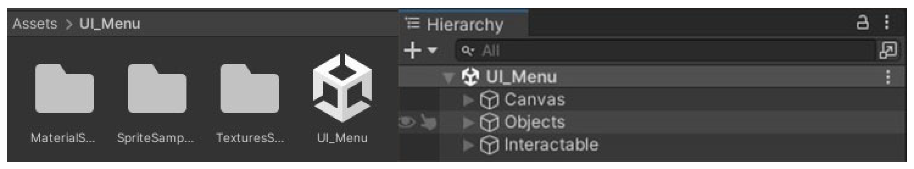Open the MaterialS... folder icon
Viewport: 914px width, 169px height.
(64, 88)
